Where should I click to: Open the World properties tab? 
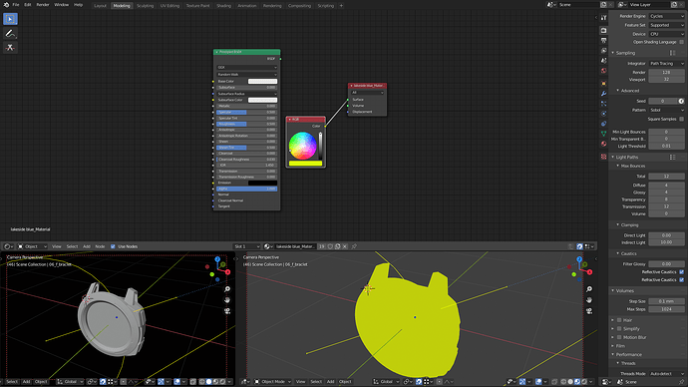(x=604, y=71)
